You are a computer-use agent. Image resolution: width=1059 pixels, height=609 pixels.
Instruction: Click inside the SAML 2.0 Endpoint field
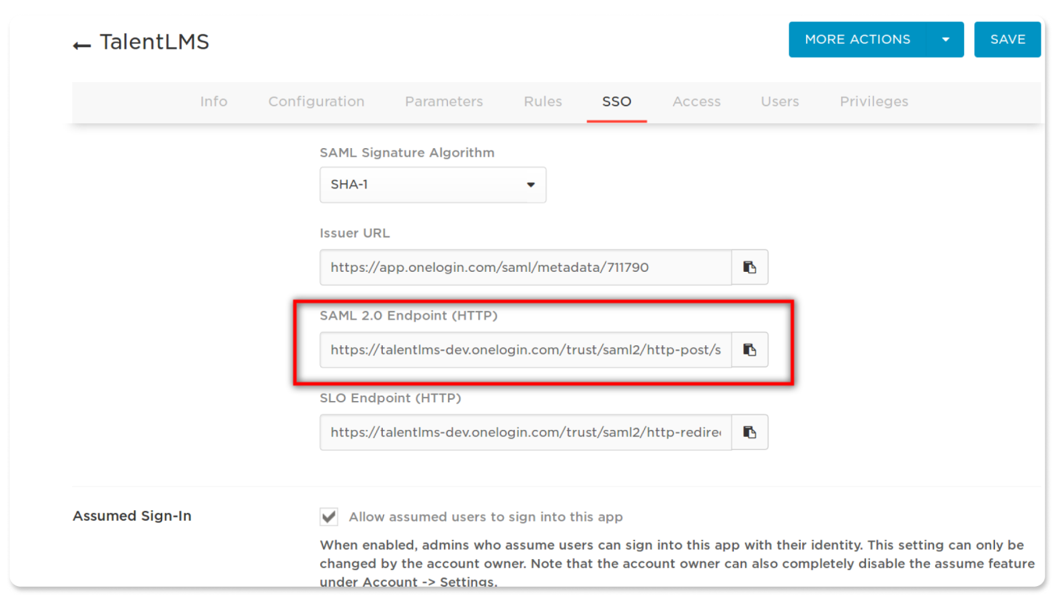click(525, 350)
